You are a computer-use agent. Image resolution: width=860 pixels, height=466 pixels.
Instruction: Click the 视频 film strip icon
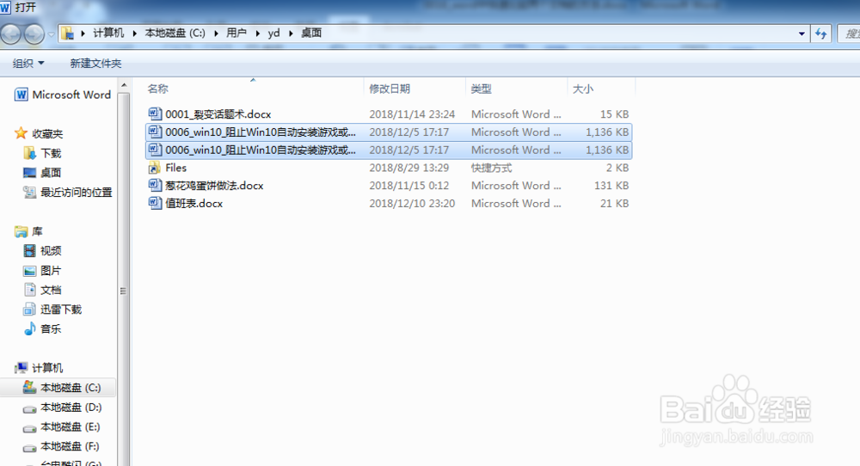coord(29,250)
